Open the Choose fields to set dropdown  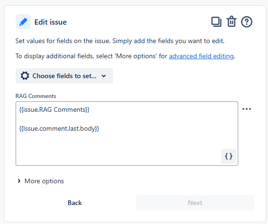pos(64,76)
